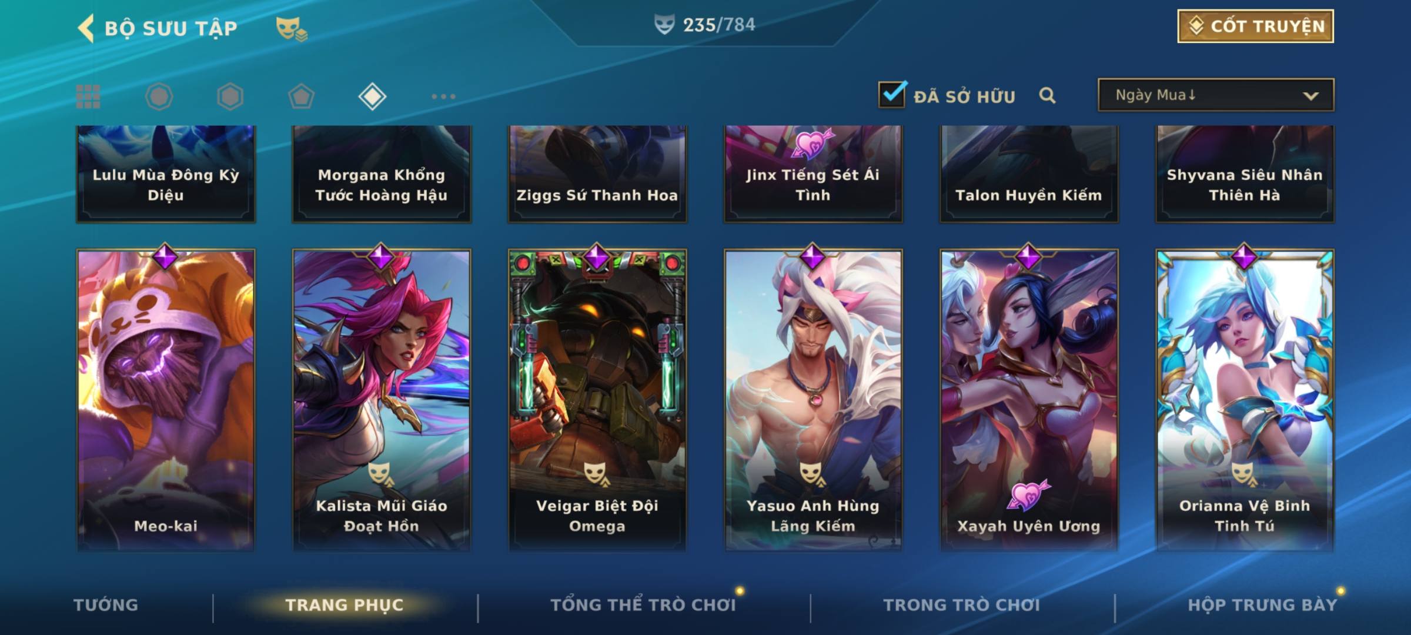Click the Cốt Truyện button
This screenshot has width=1411, height=635.
[x=1255, y=26]
